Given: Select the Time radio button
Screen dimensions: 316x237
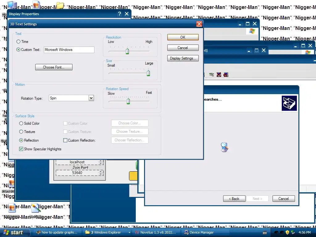Looking at the screenshot, I should (18, 42).
